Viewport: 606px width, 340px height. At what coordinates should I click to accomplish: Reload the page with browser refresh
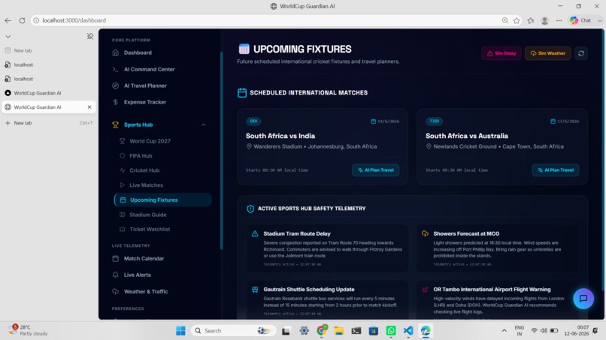coord(22,20)
